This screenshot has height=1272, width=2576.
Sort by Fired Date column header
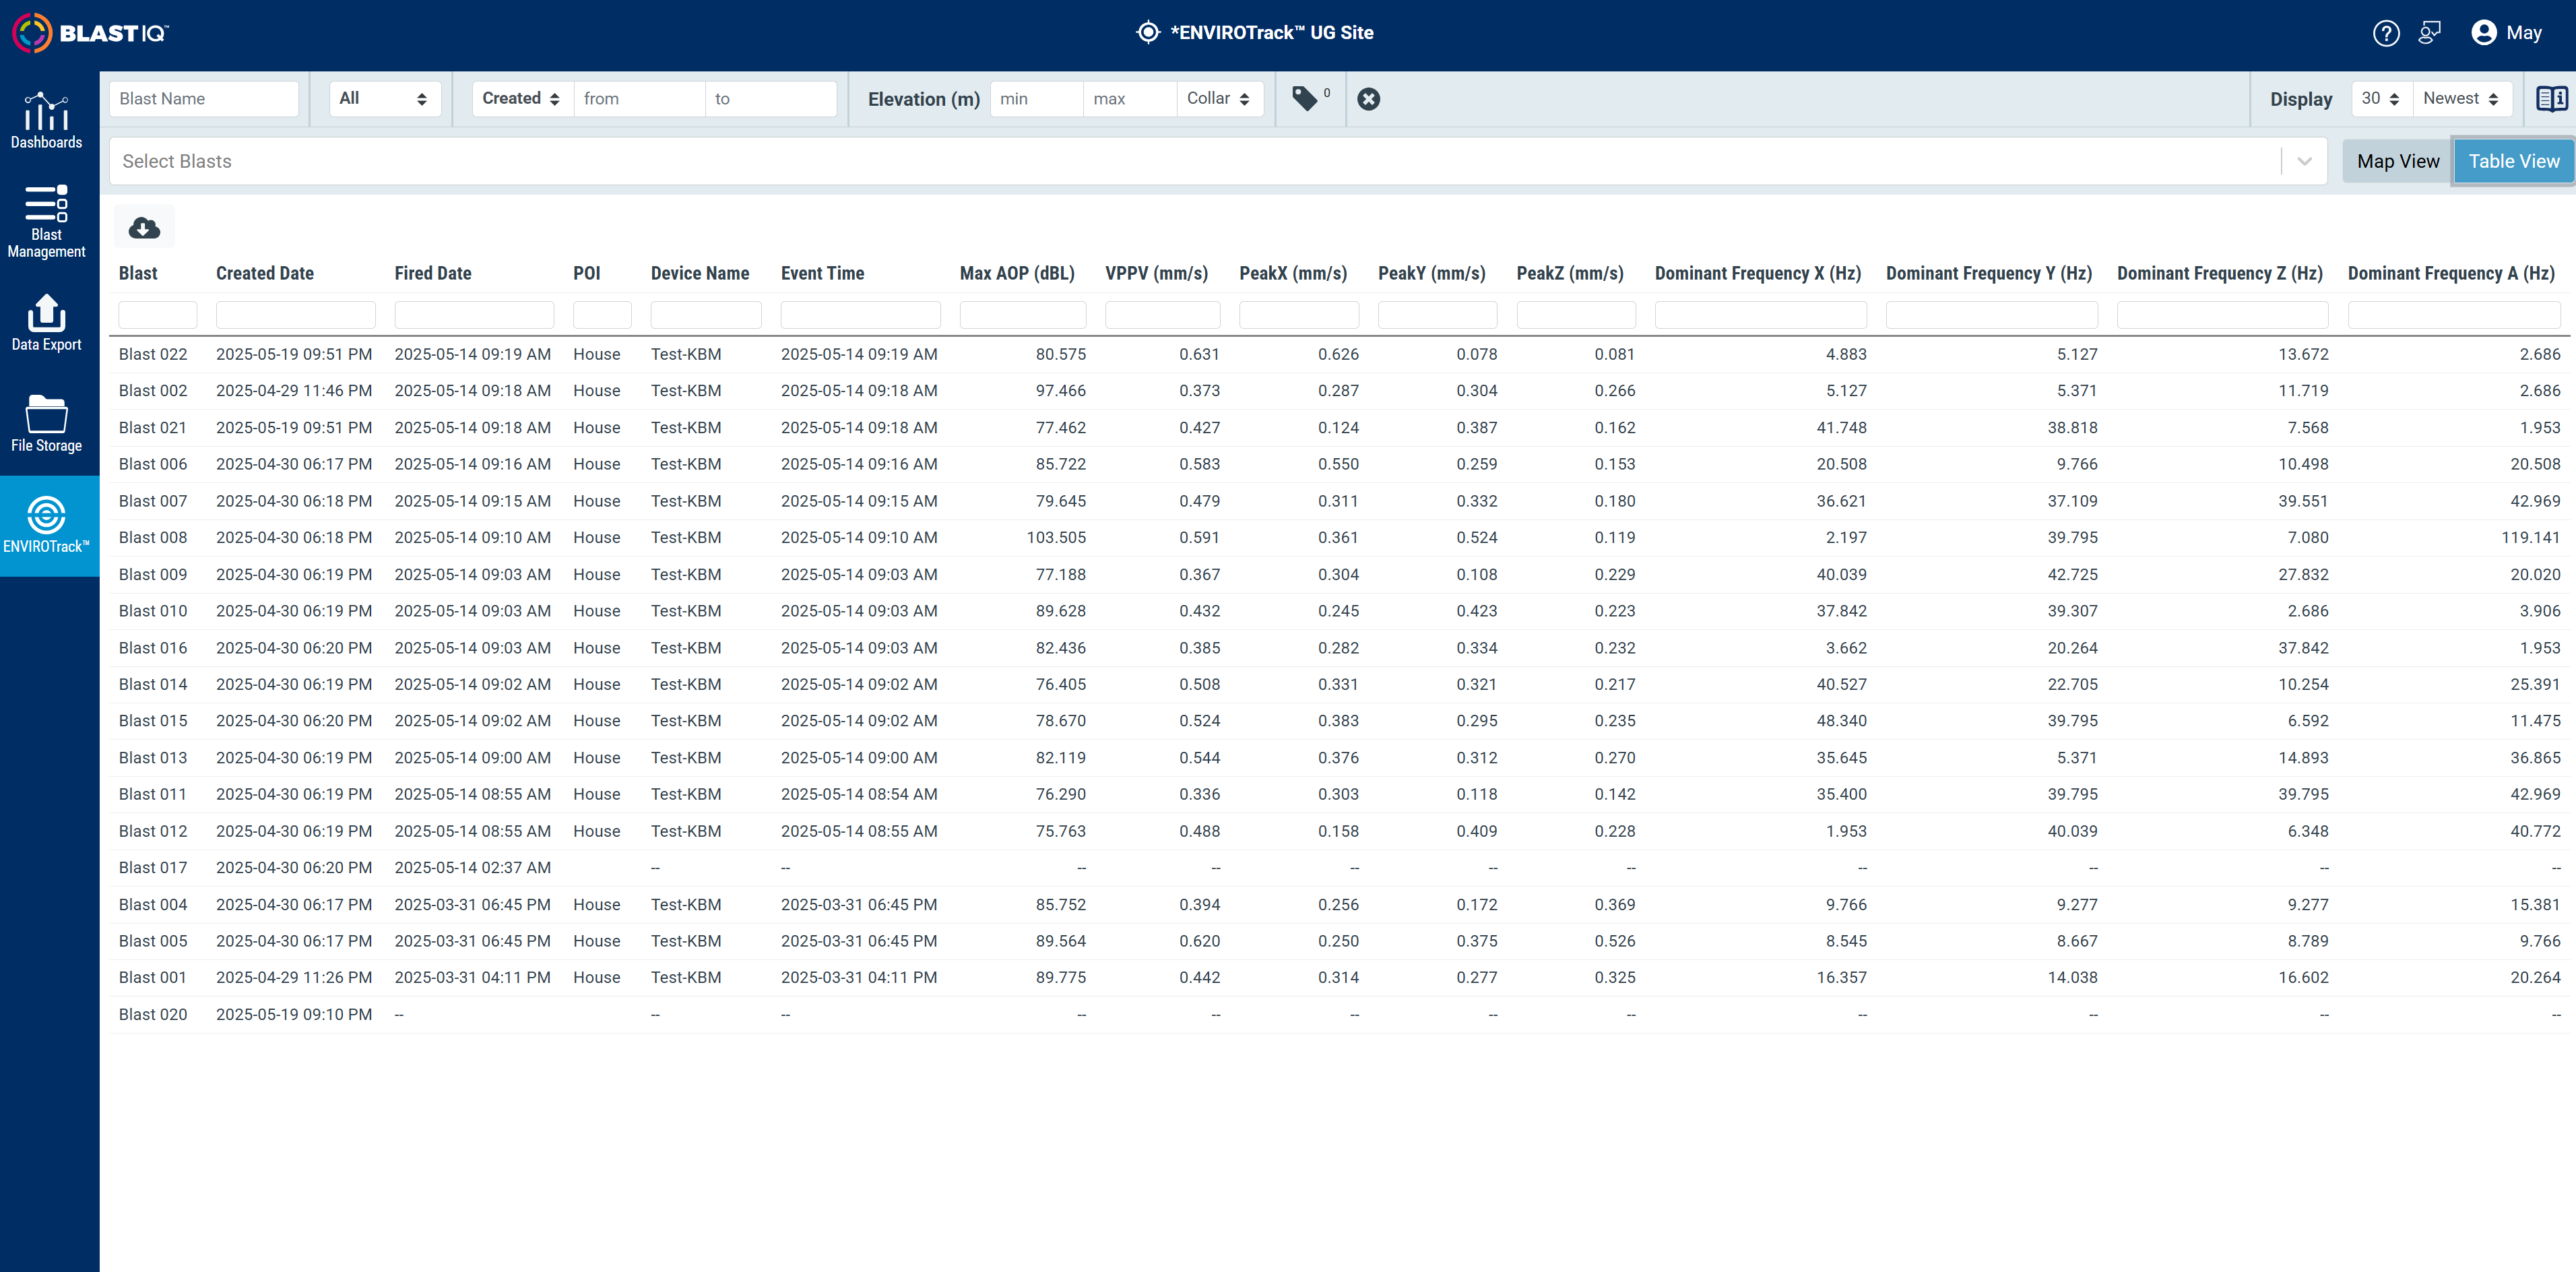tap(433, 273)
